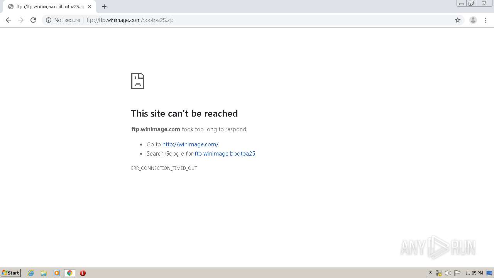The width and height of the screenshot is (494, 278).
Task: Click the 'Not secure' label
Action: click(67, 20)
